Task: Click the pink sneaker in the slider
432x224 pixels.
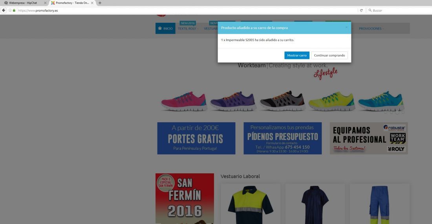Action: click(x=184, y=101)
